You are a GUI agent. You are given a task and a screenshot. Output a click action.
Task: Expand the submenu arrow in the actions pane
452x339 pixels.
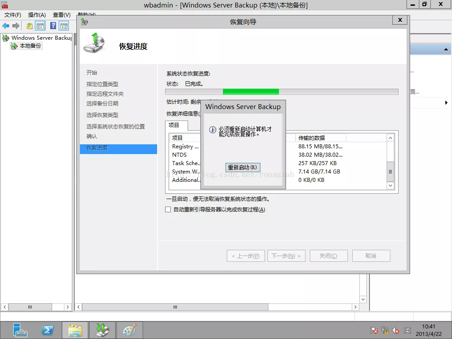point(446,103)
